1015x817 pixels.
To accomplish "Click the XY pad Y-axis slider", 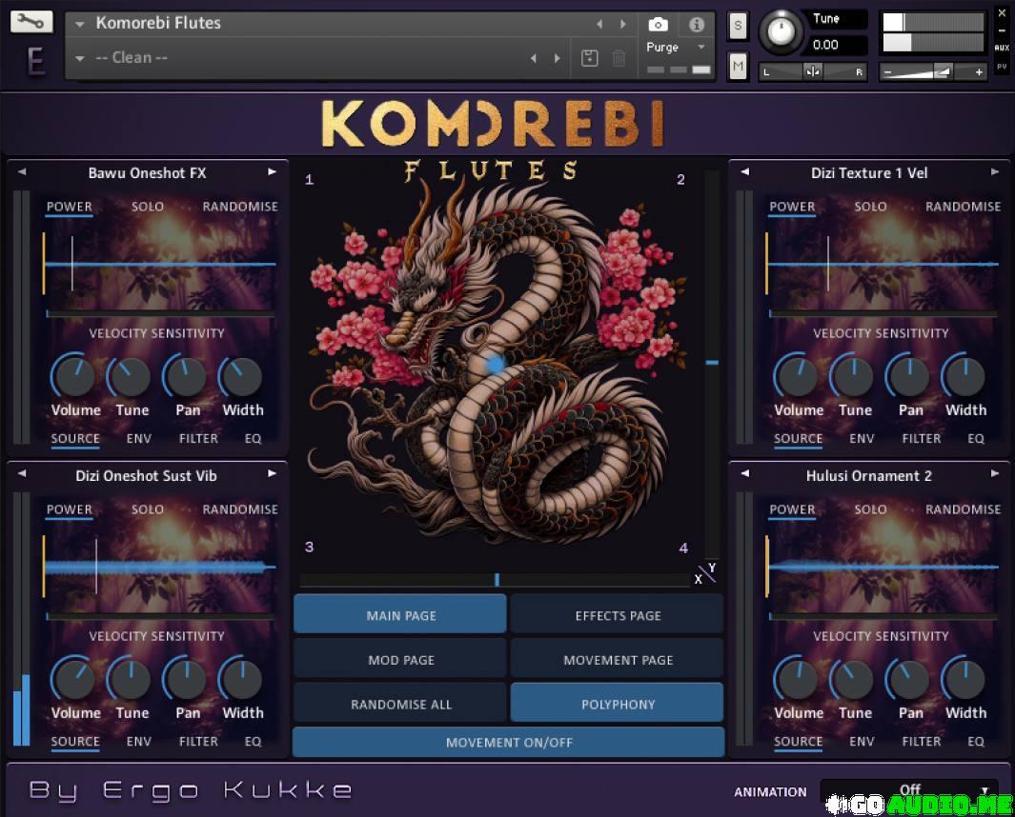I will tap(712, 364).
